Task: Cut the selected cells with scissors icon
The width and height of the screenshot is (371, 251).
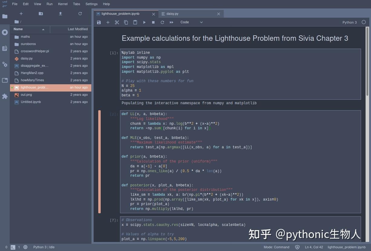Action: coord(117,22)
